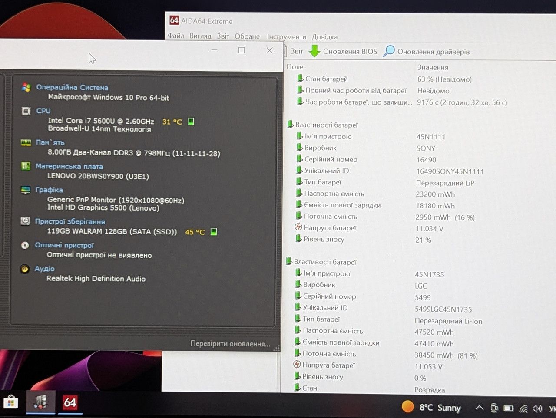Open the Пристрої зберігання link in Speccy
Screen dimensions: 556x418
point(70,221)
